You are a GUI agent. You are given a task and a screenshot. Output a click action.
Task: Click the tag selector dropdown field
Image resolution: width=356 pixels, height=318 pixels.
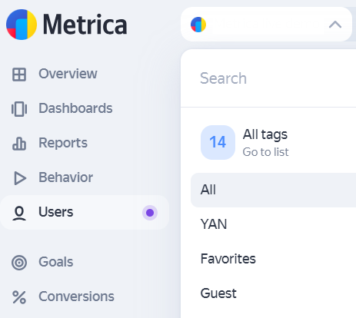pyautogui.click(x=266, y=25)
